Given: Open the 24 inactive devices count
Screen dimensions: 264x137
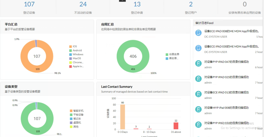Looking at the screenshot, I should (83, 5).
